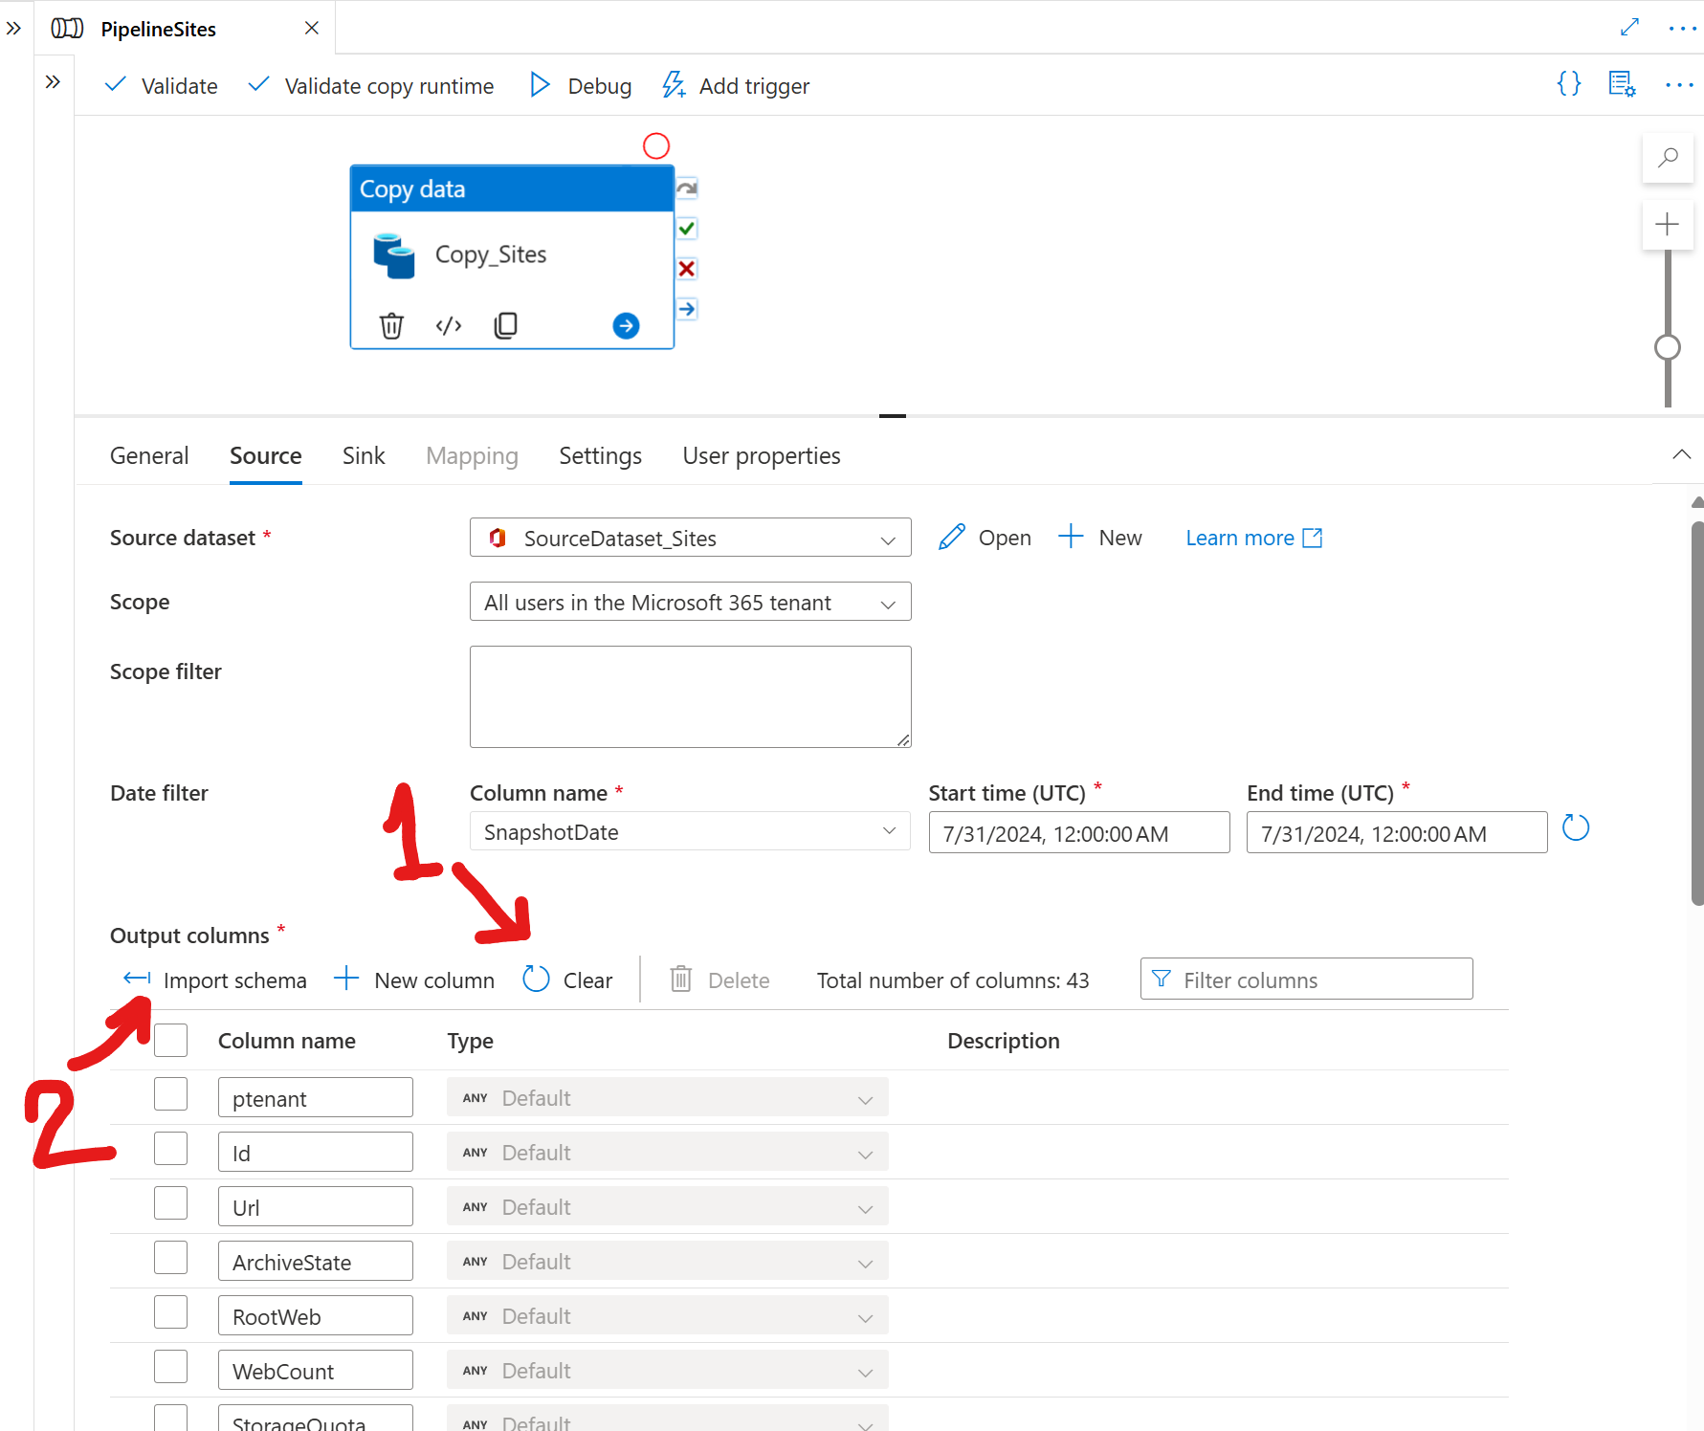Open the Settings tab
Image resolution: width=1704 pixels, height=1431 pixels.
pos(600,456)
